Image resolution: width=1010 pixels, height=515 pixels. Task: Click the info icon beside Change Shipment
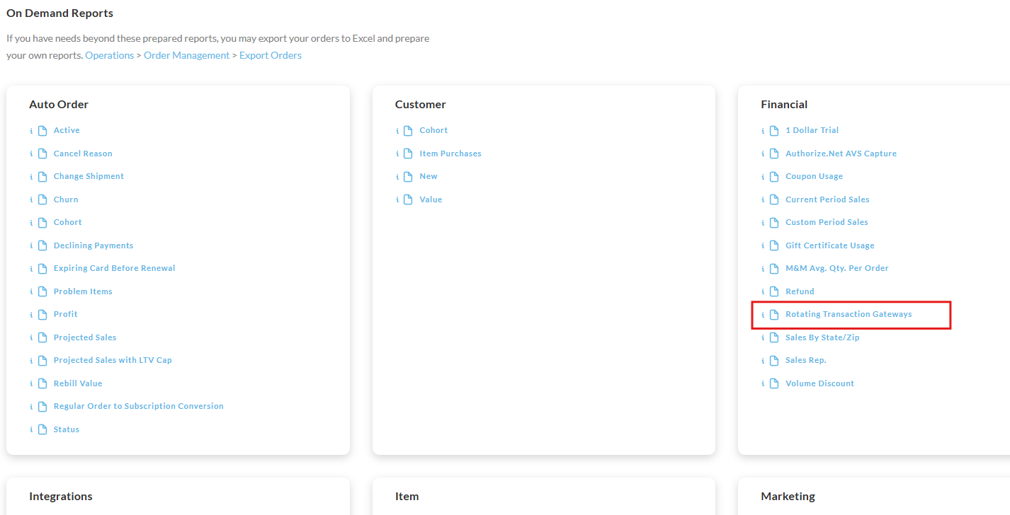coord(31,177)
